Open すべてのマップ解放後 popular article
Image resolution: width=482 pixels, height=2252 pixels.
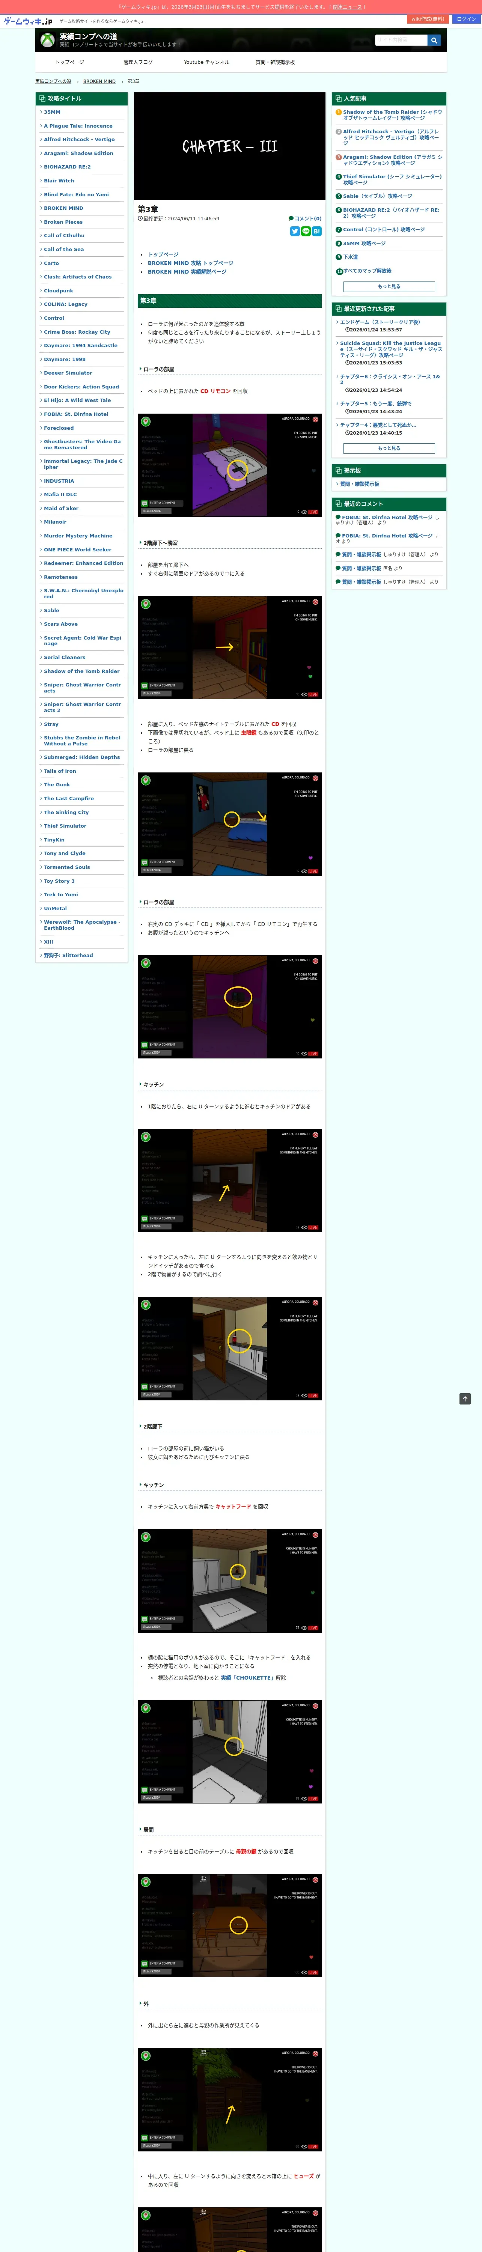pyautogui.click(x=368, y=271)
